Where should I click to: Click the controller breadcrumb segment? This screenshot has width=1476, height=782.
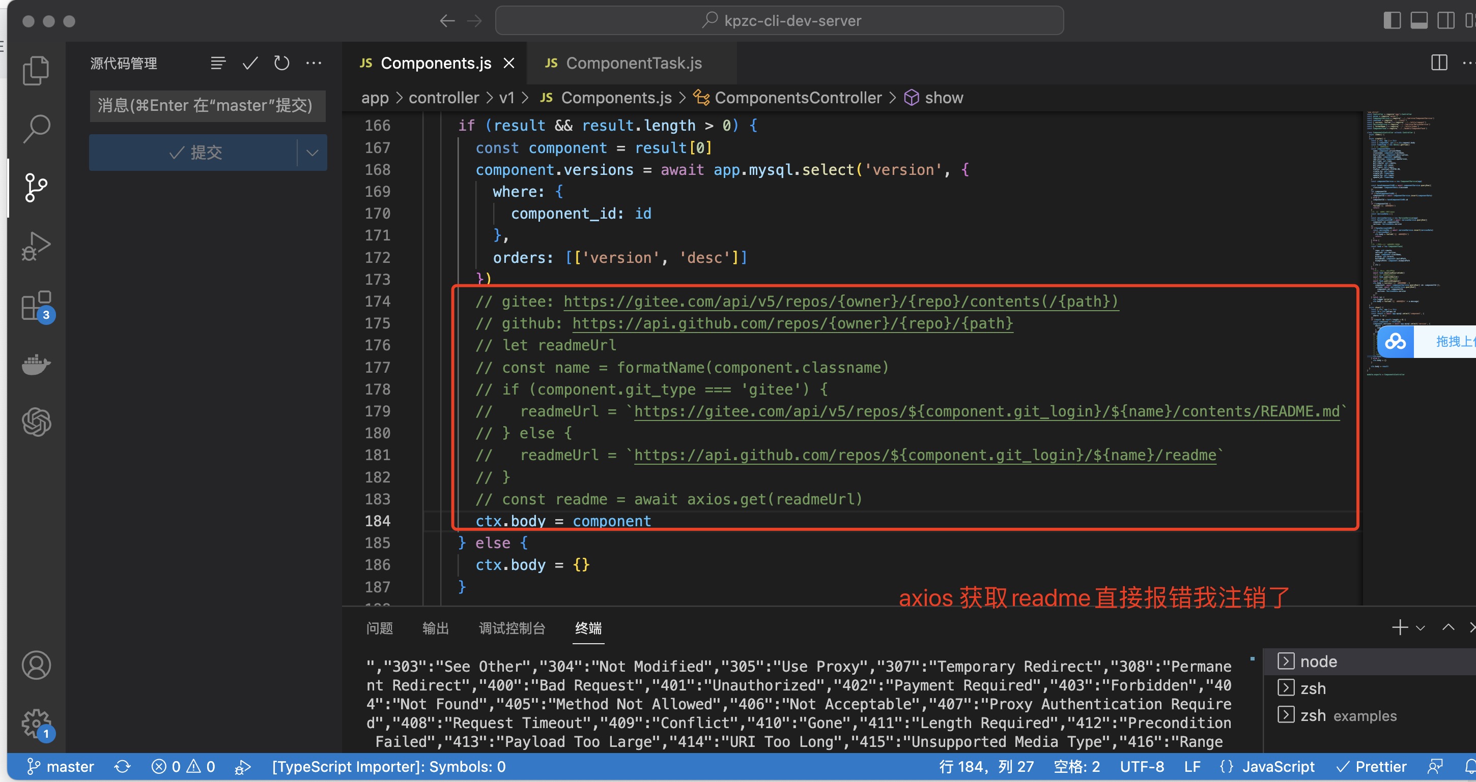point(443,98)
